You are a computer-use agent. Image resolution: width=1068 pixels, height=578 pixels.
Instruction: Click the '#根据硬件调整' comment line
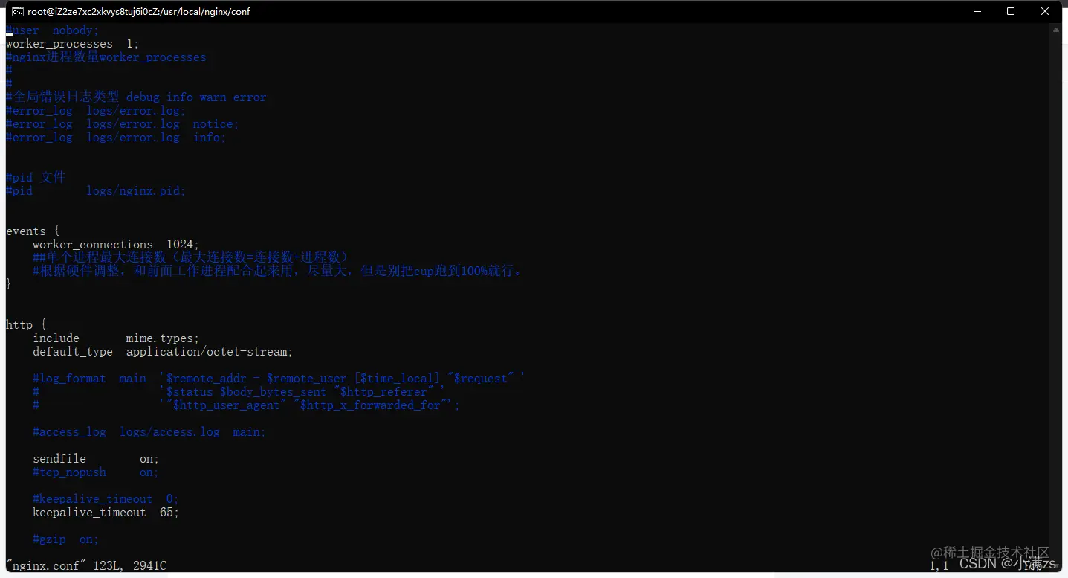pos(278,271)
